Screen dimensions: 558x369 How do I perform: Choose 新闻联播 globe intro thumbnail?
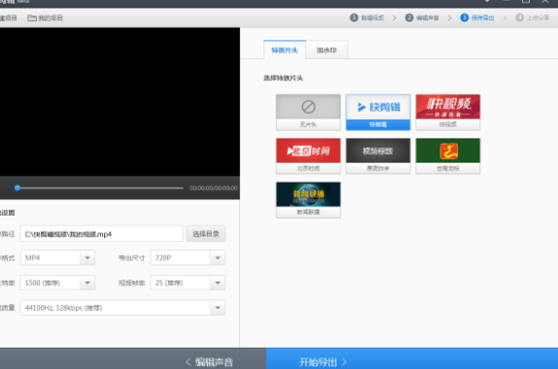(x=308, y=200)
